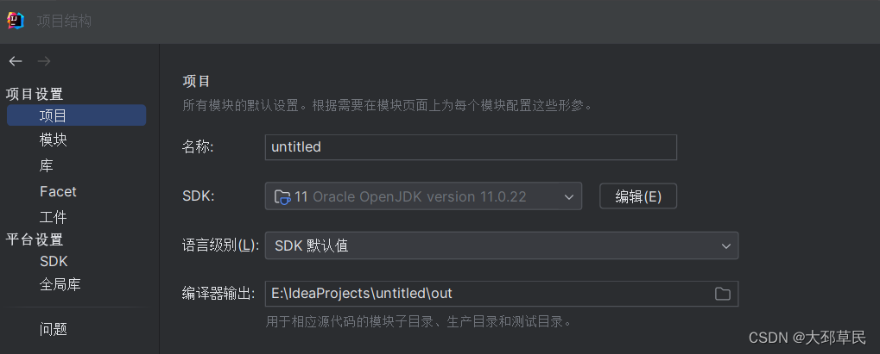Click the 名称 field containing untitled
Viewport: 880px width, 354px height.
click(471, 147)
